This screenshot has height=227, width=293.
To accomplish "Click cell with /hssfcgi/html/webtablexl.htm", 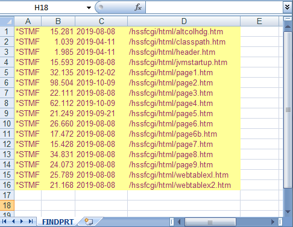I will tap(184, 175).
